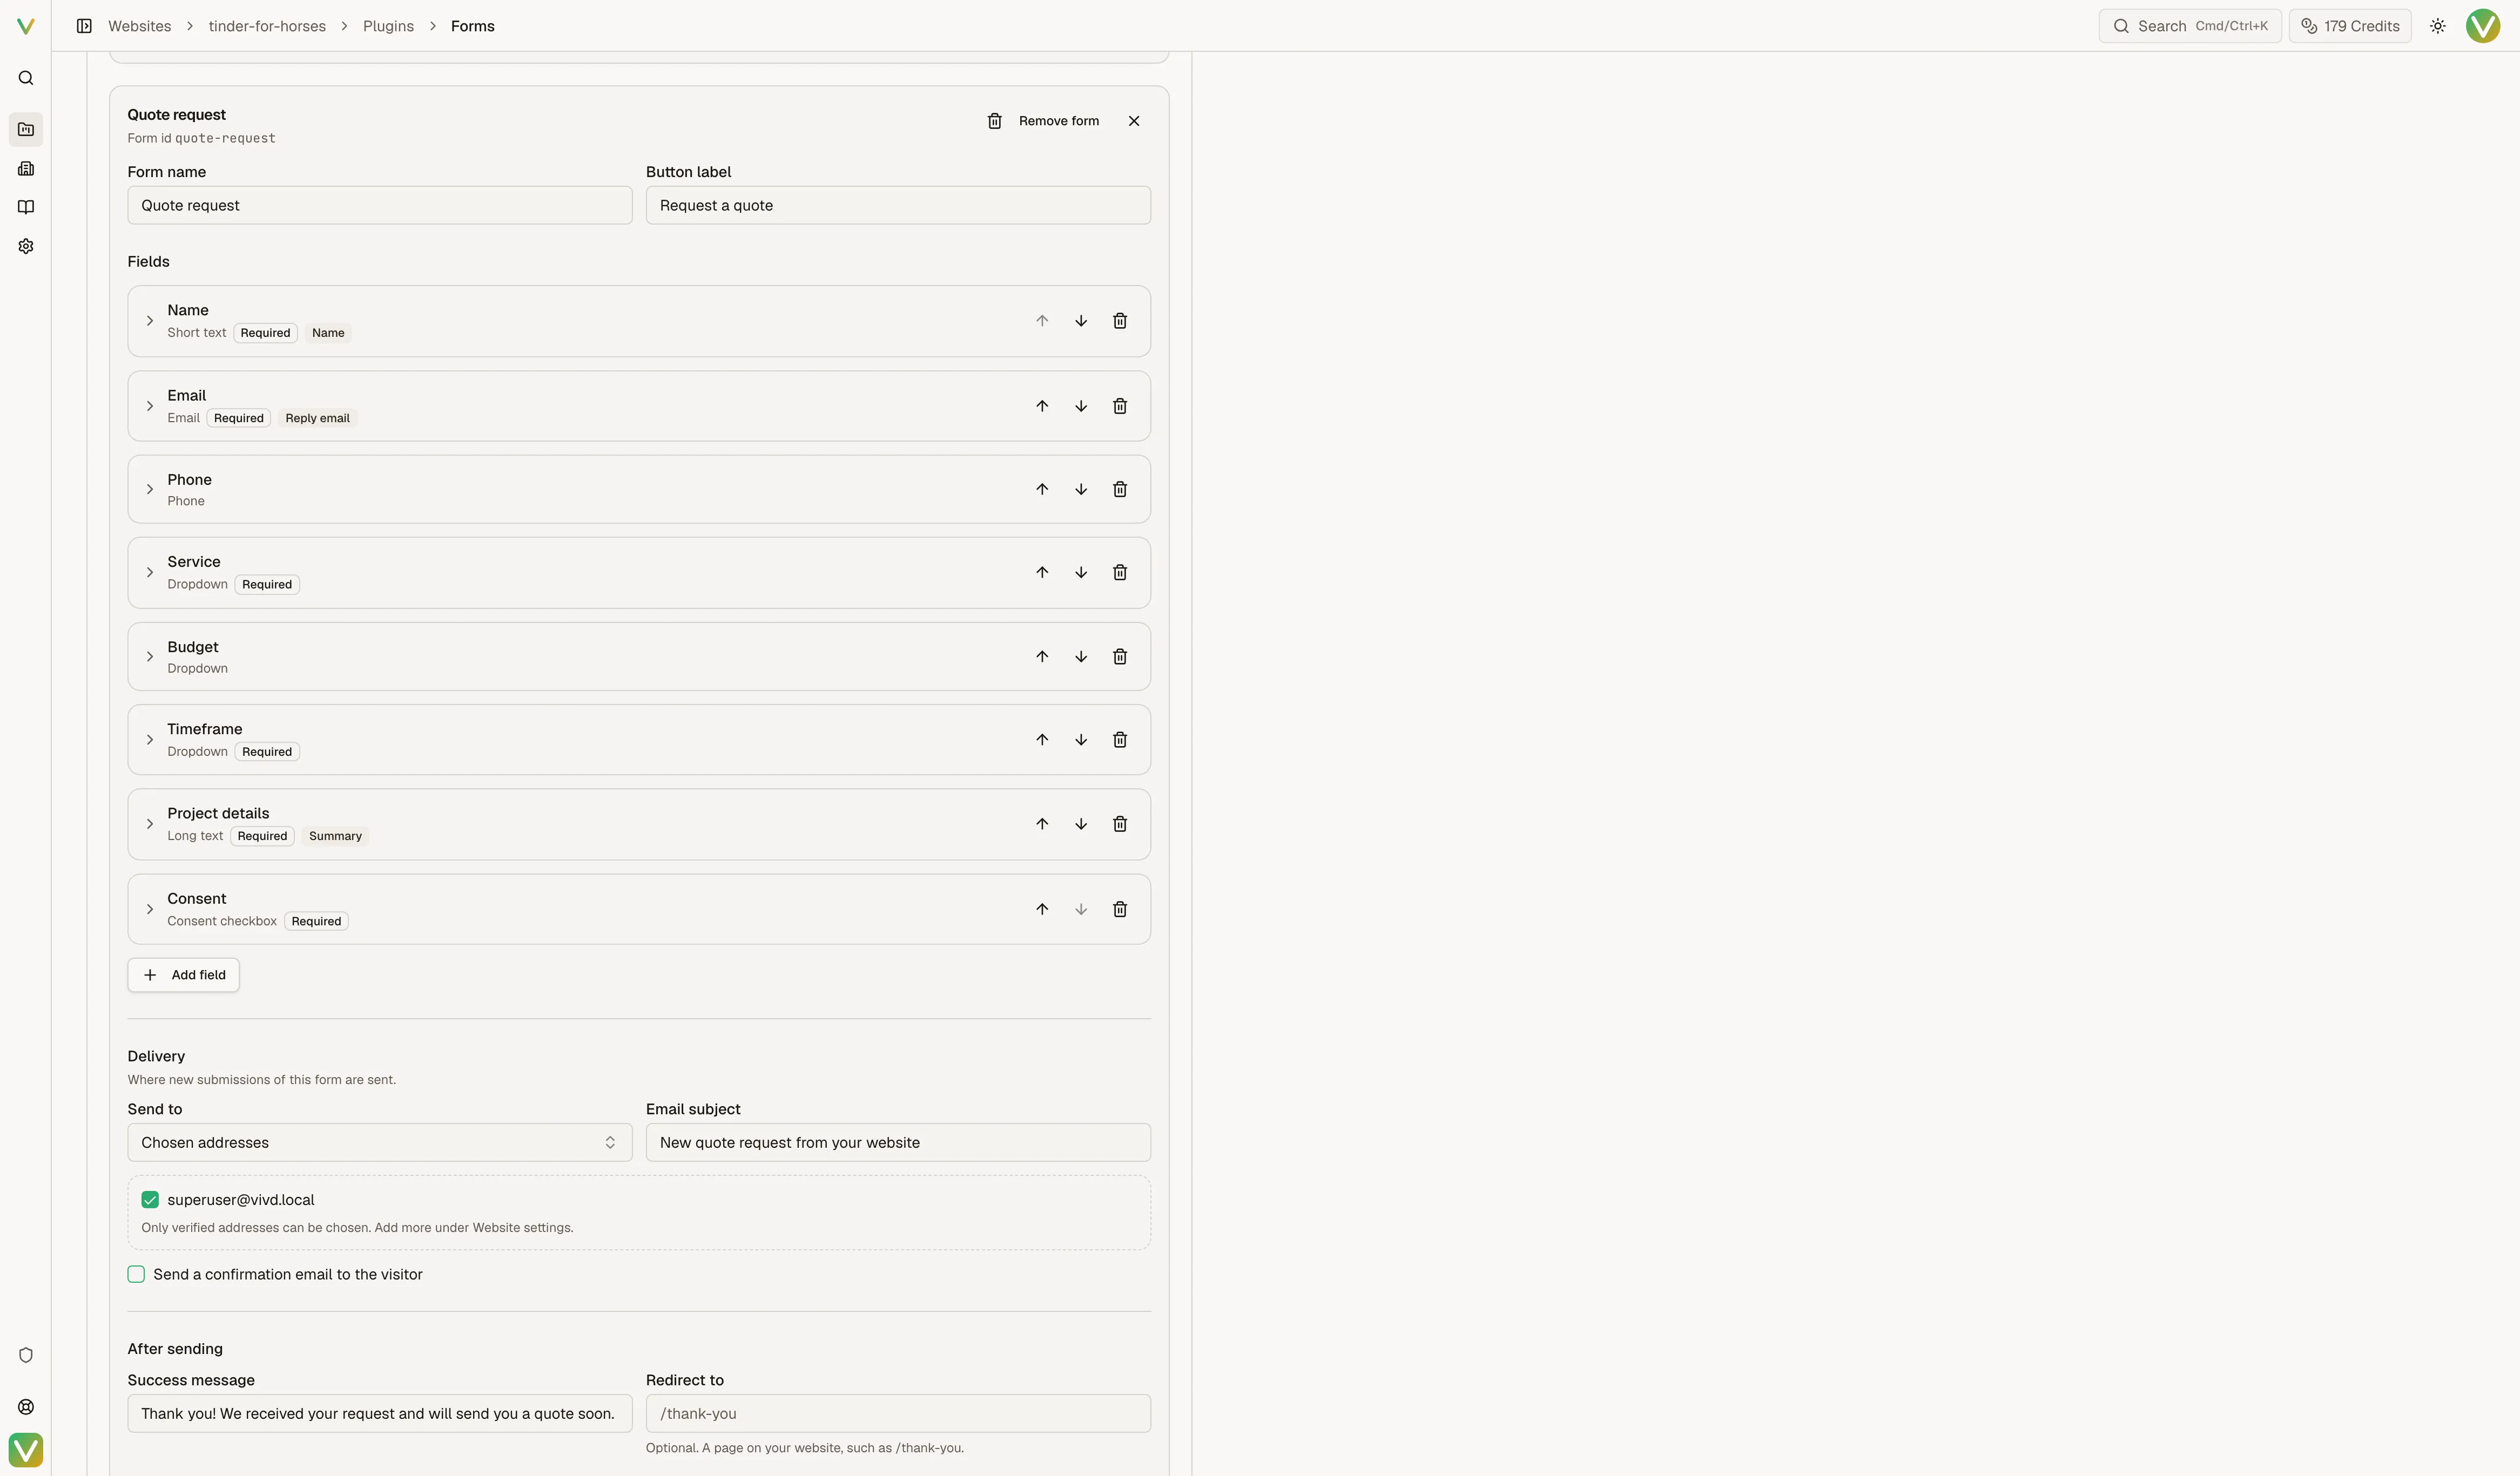
Task: Switch theme with the sun icon
Action: (x=2438, y=26)
